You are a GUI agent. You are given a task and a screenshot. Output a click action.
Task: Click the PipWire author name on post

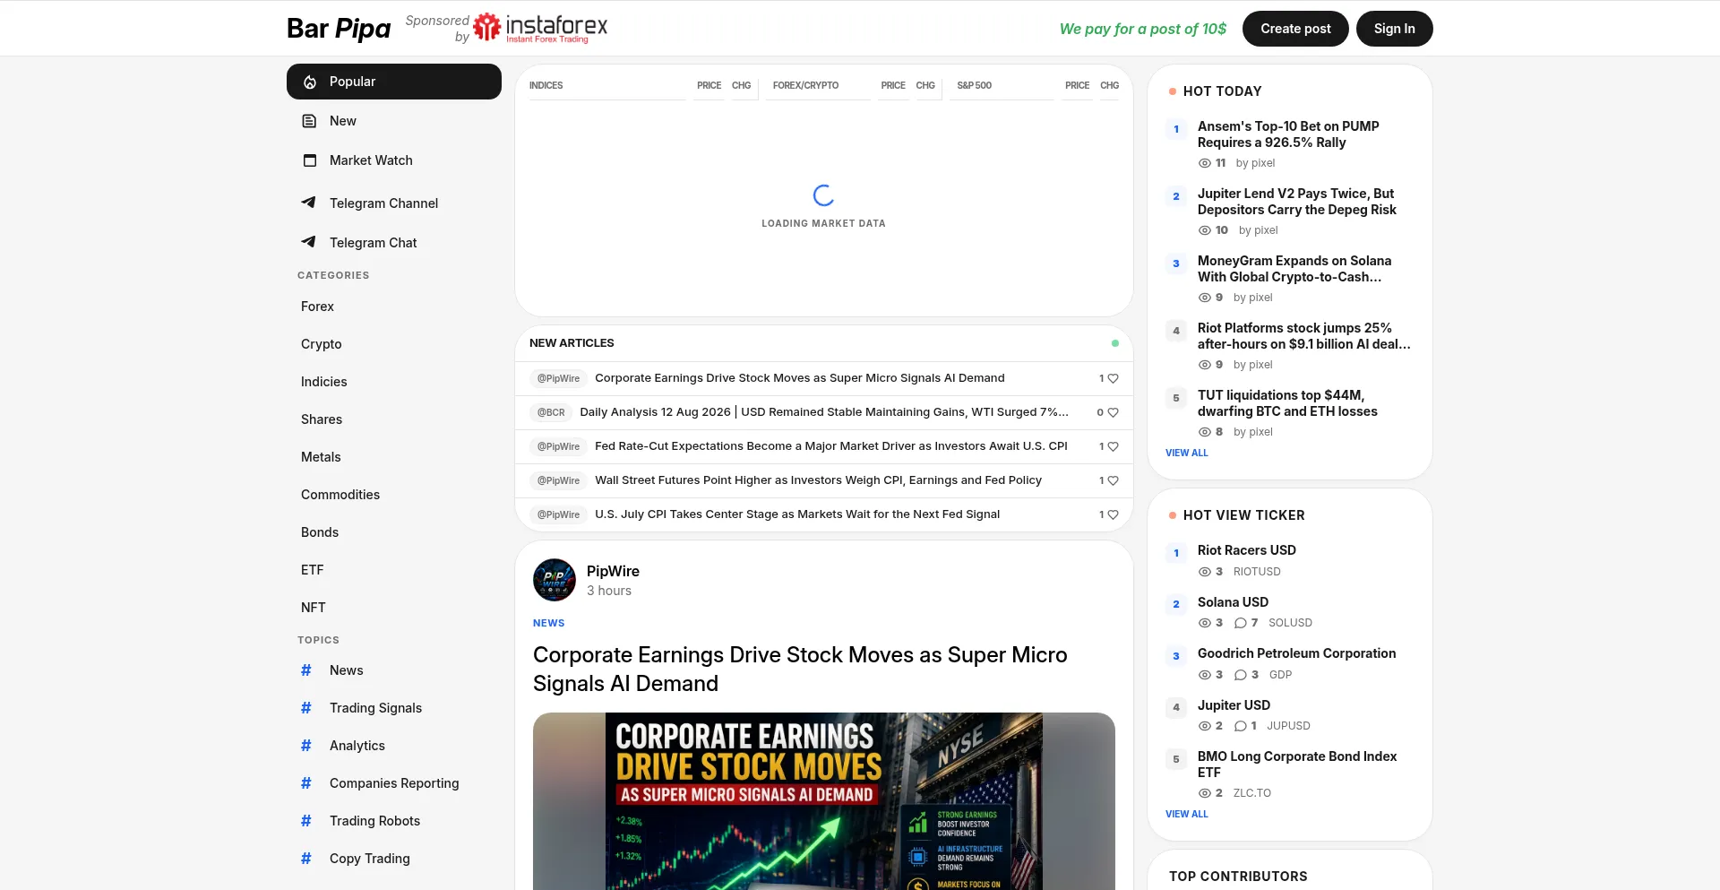pos(613,571)
